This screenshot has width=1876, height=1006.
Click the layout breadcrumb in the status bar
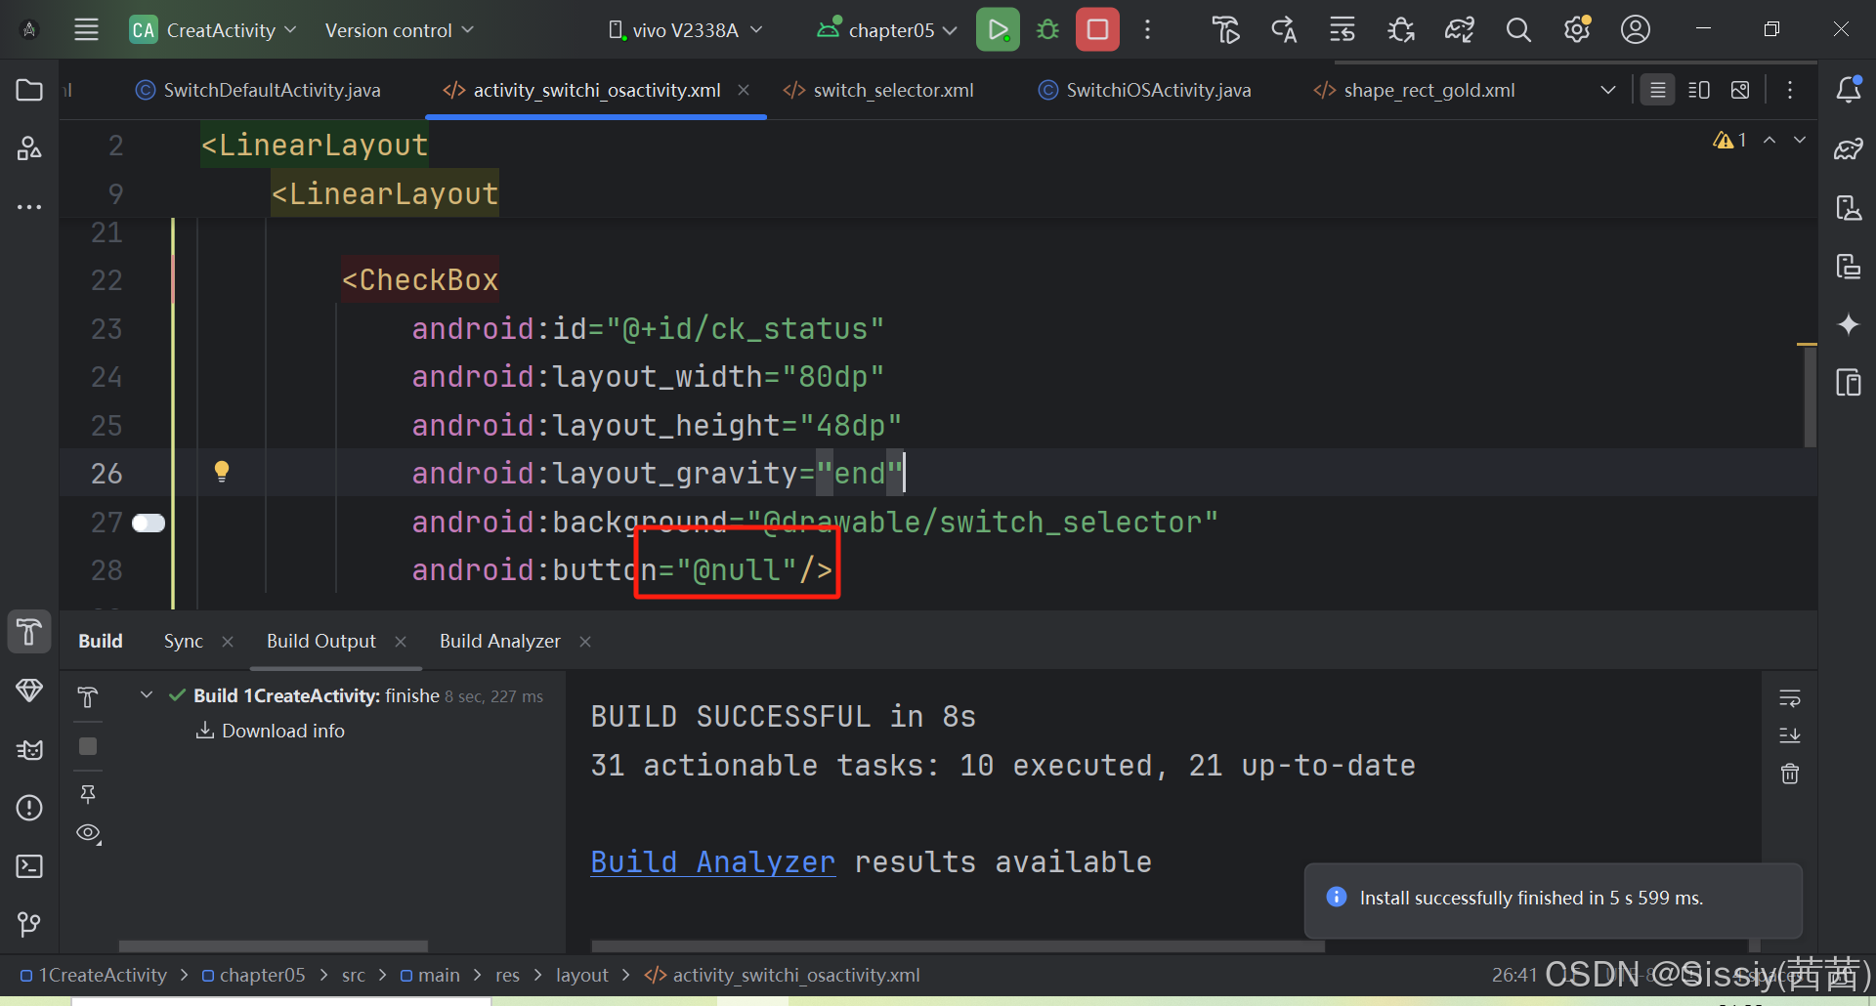[x=581, y=974]
